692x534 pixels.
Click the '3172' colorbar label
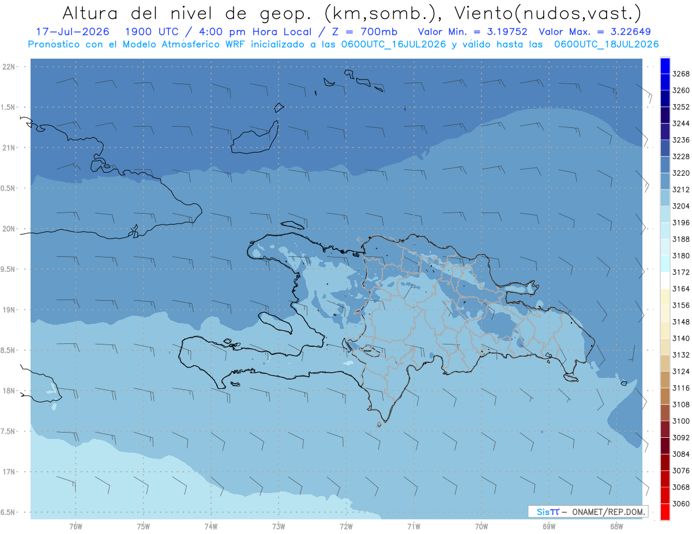point(681,272)
